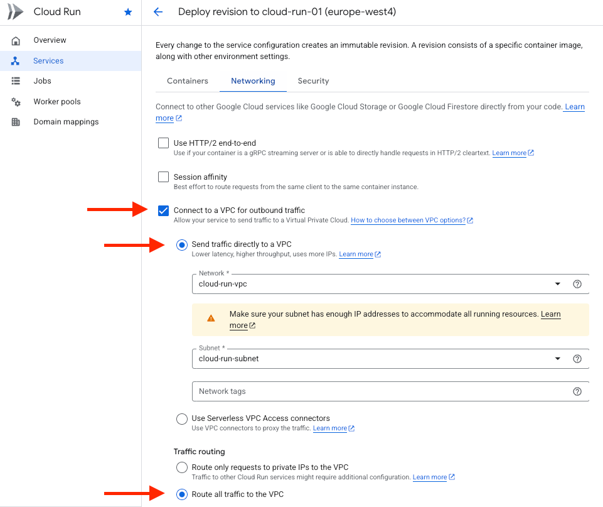The height and width of the screenshot is (507, 603).
Task: Click the Jobs list icon in sidebar
Action: click(x=16, y=81)
